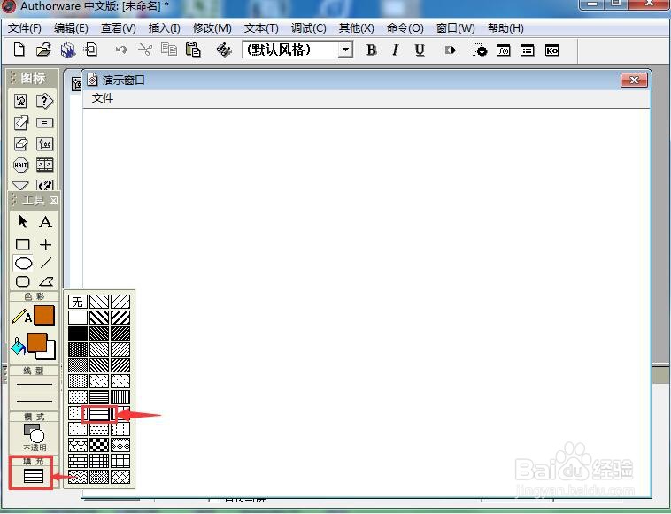Click the pen/text color orange swatch
Image resolution: width=671 pixels, height=514 pixels.
point(44,316)
